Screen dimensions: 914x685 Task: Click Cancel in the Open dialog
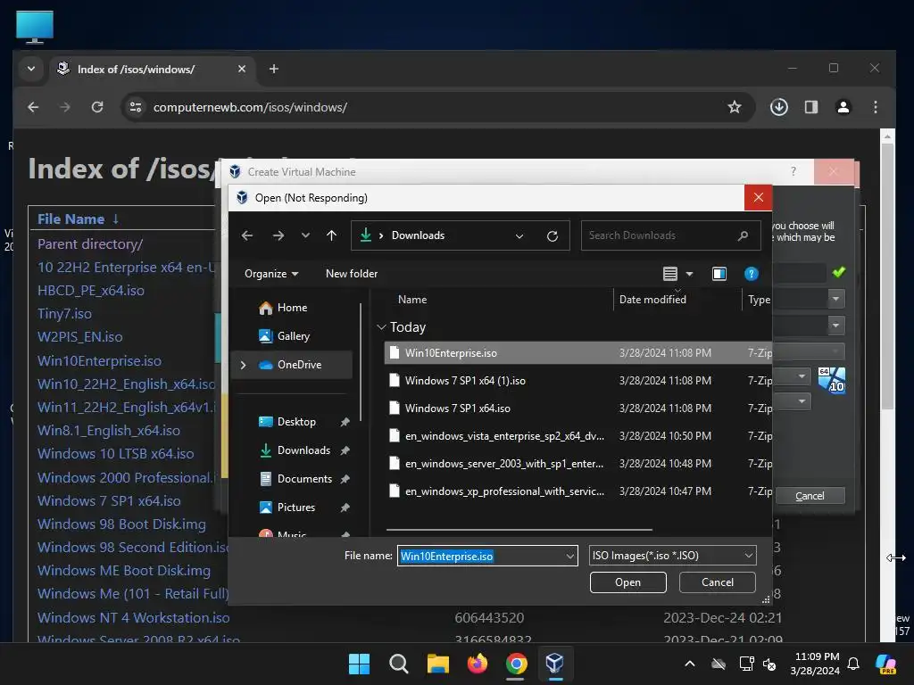click(x=717, y=582)
